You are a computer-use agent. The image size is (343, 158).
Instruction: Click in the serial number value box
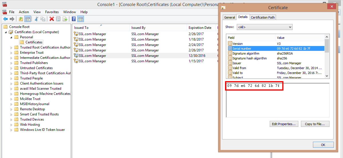[278, 100]
